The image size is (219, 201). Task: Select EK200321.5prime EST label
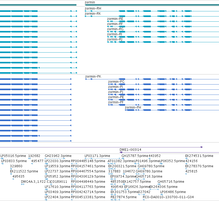point(122,166)
